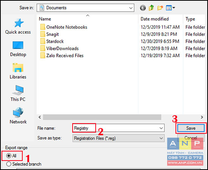Expand the Save in Documents dropdown
Viewport: 208px width, 170px height.
point(85,8)
